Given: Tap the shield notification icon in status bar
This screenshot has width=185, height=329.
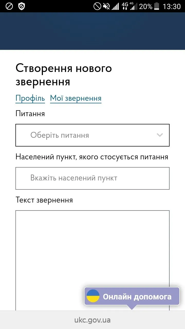Looking at the screenshot, I should [22, 6].
